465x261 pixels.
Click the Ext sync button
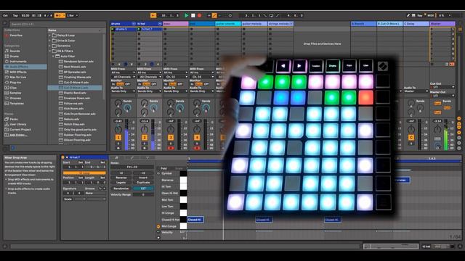point(5,15)
